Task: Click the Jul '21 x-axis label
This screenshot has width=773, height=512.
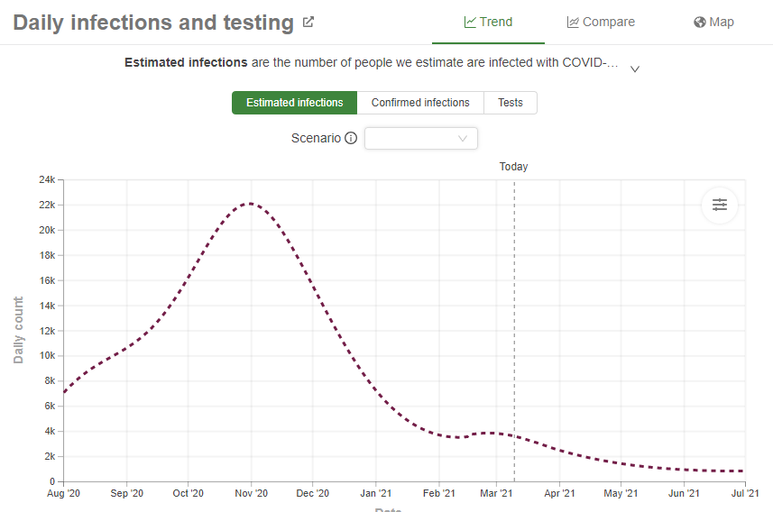Action: tap(744, 493)
